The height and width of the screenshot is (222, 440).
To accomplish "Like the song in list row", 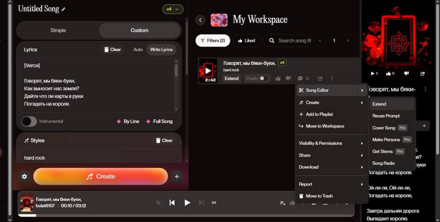I will point(278,79).
